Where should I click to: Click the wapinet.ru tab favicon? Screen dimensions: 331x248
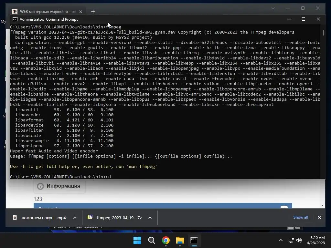[x=15, y=12]
